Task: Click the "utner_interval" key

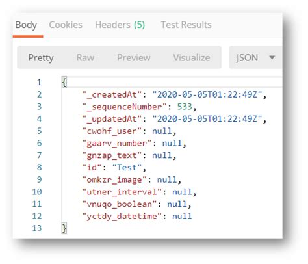Action: coord(122,192)
